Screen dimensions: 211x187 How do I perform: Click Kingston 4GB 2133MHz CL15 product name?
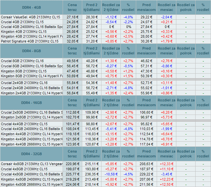point(24,32)
